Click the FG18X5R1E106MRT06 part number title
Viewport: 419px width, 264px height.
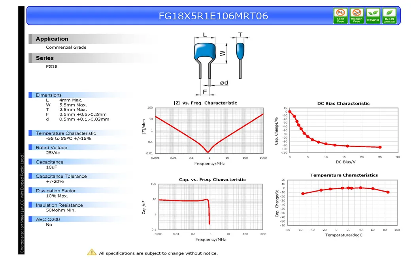(213, 16)
